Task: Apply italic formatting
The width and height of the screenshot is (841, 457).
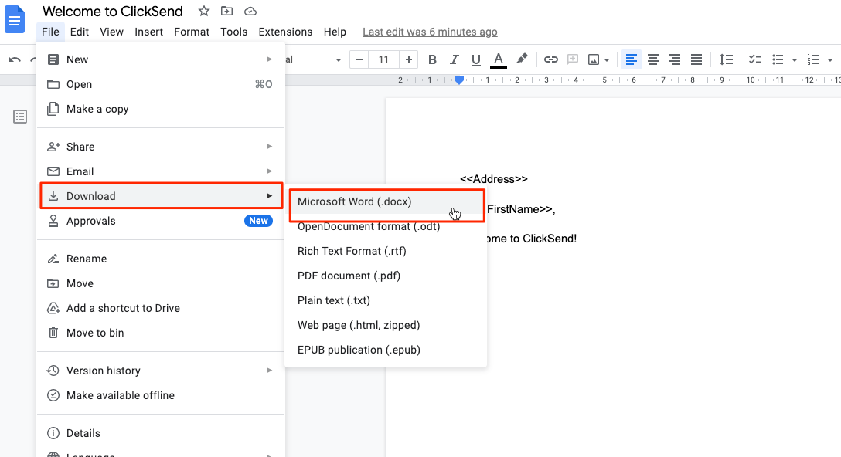Action: (455, 59)
